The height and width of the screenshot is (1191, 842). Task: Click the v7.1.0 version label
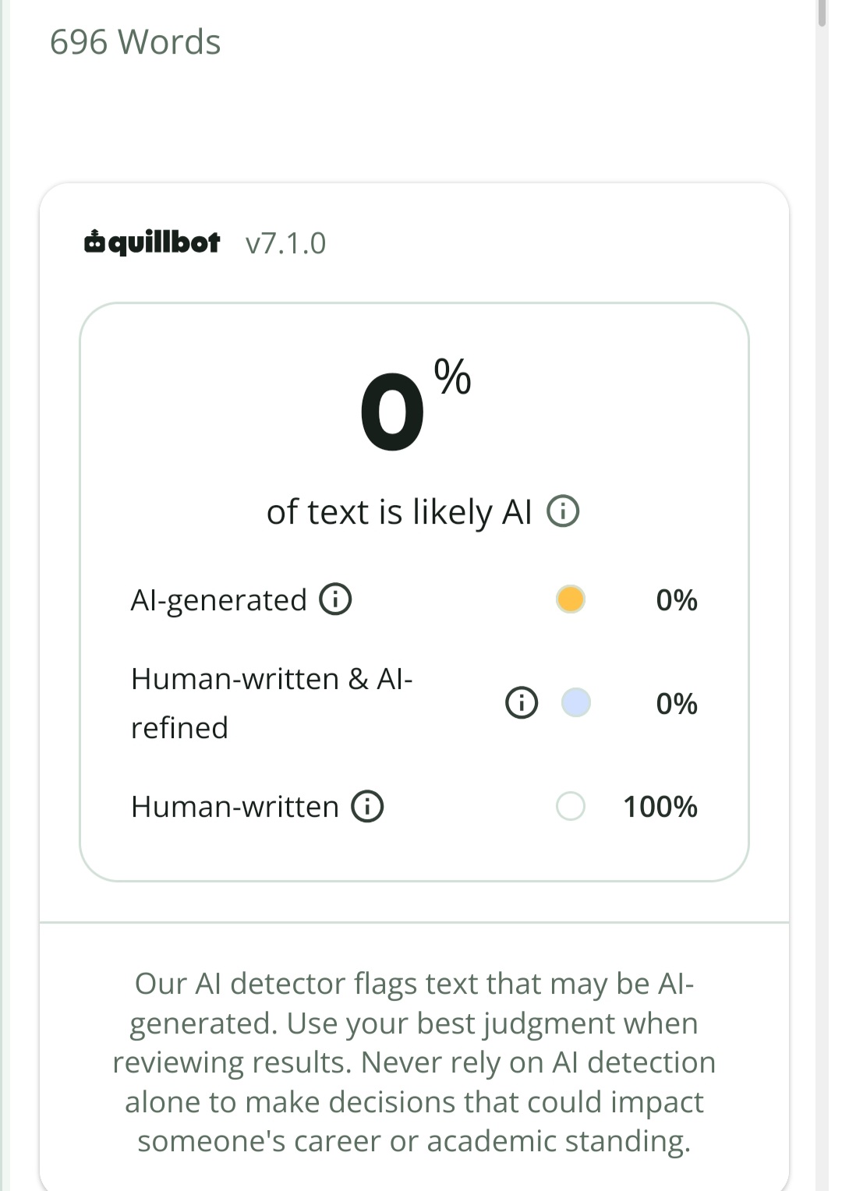pos(285,243)
